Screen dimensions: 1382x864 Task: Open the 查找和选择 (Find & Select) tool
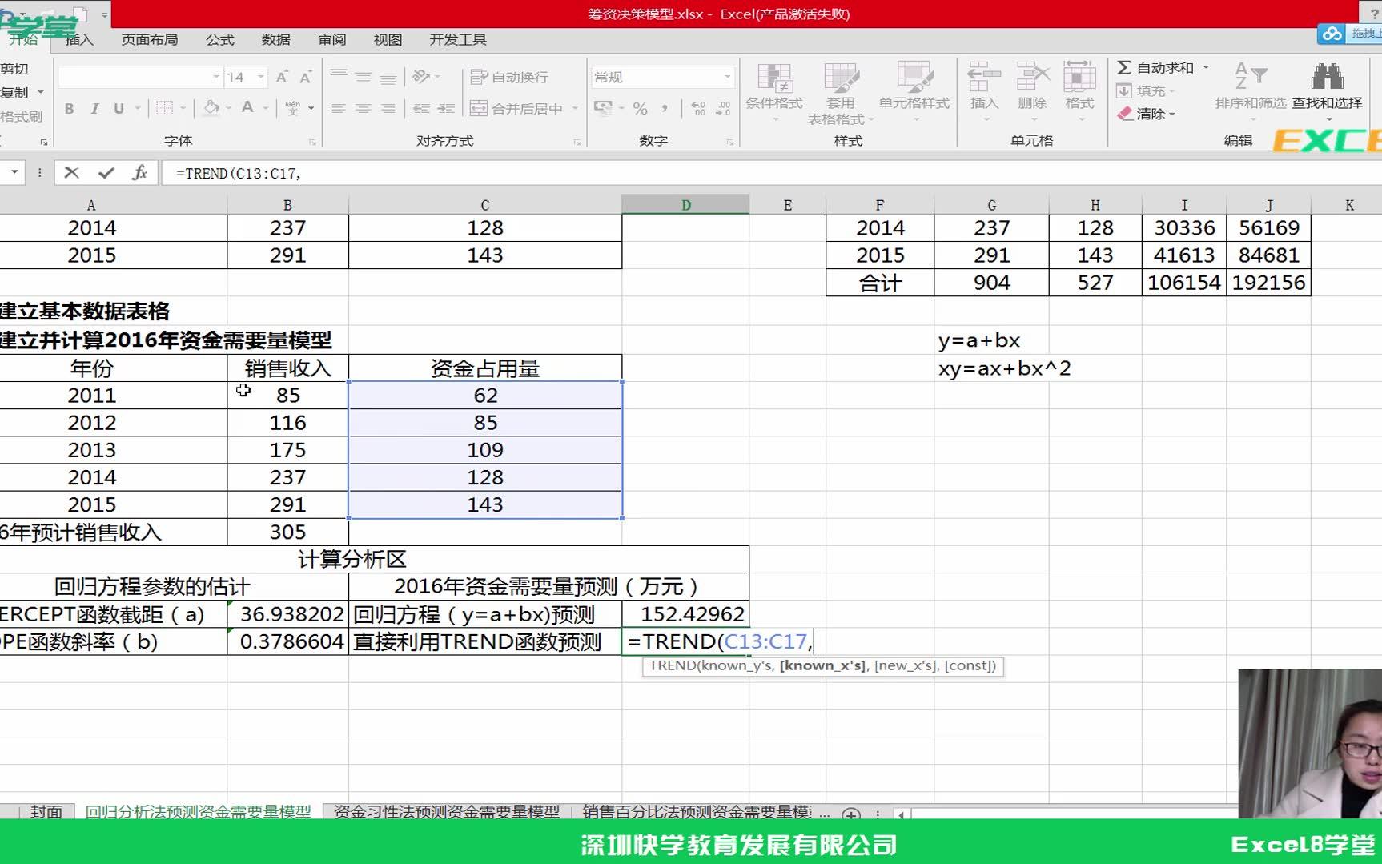(x=1327, y=90)
